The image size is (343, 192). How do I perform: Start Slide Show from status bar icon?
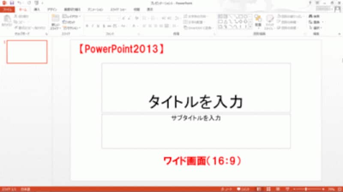coord(287,189)
